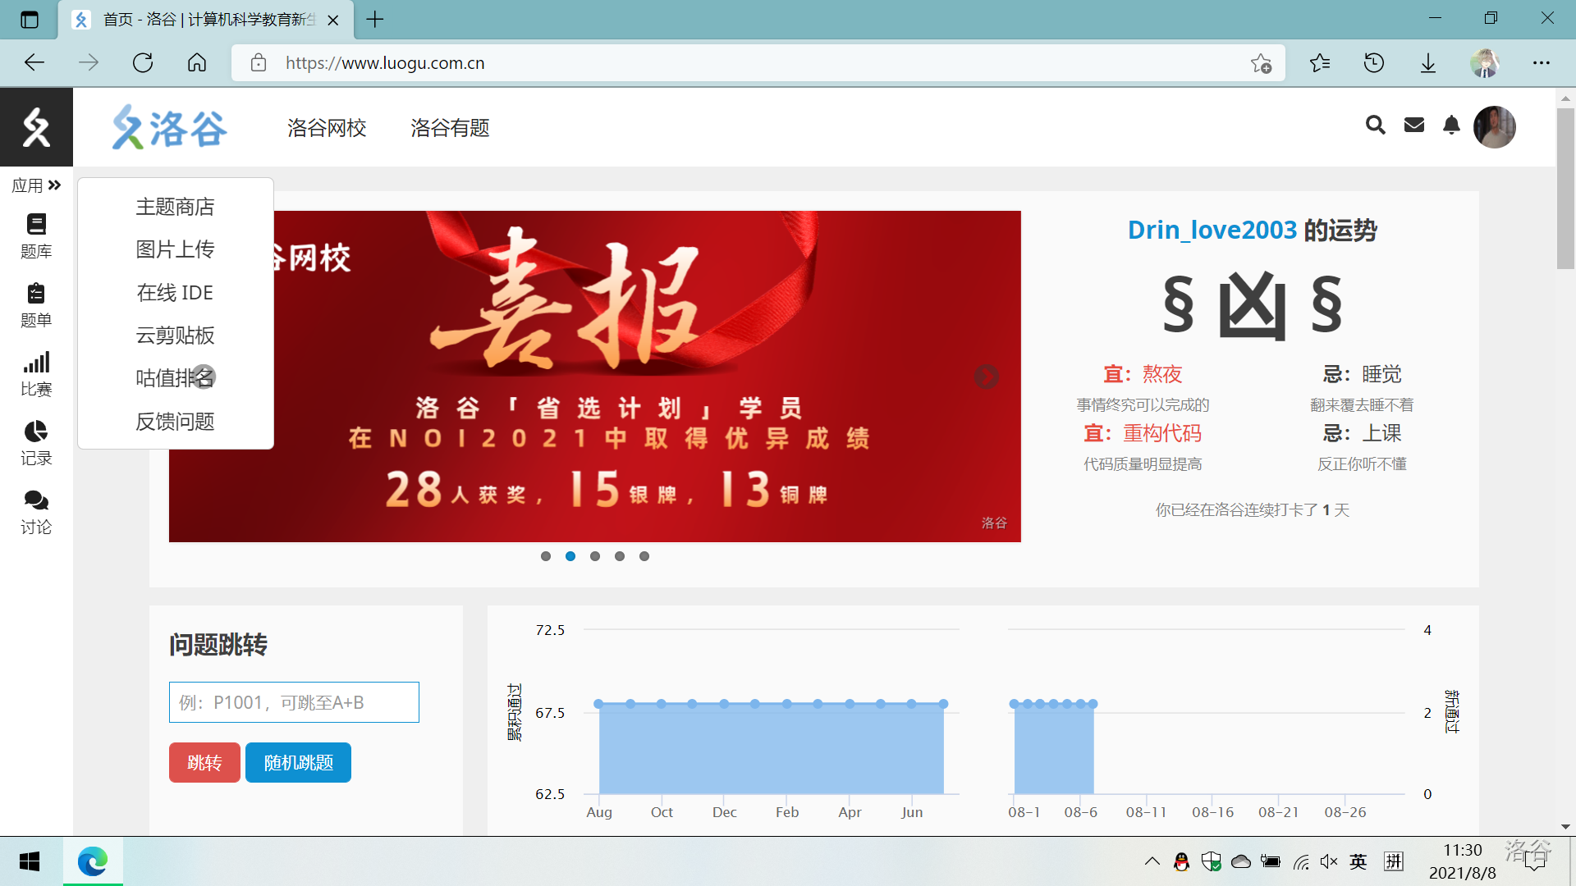Add this page to favorites star icon
Image resolution: width=1576 pixels, height=886 pixels.
1262,63
